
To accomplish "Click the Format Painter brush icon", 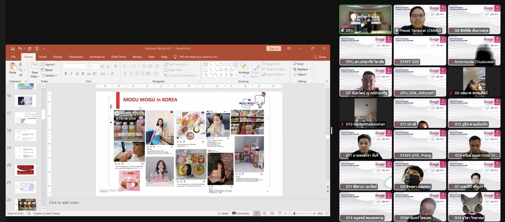I will (20, 75).
